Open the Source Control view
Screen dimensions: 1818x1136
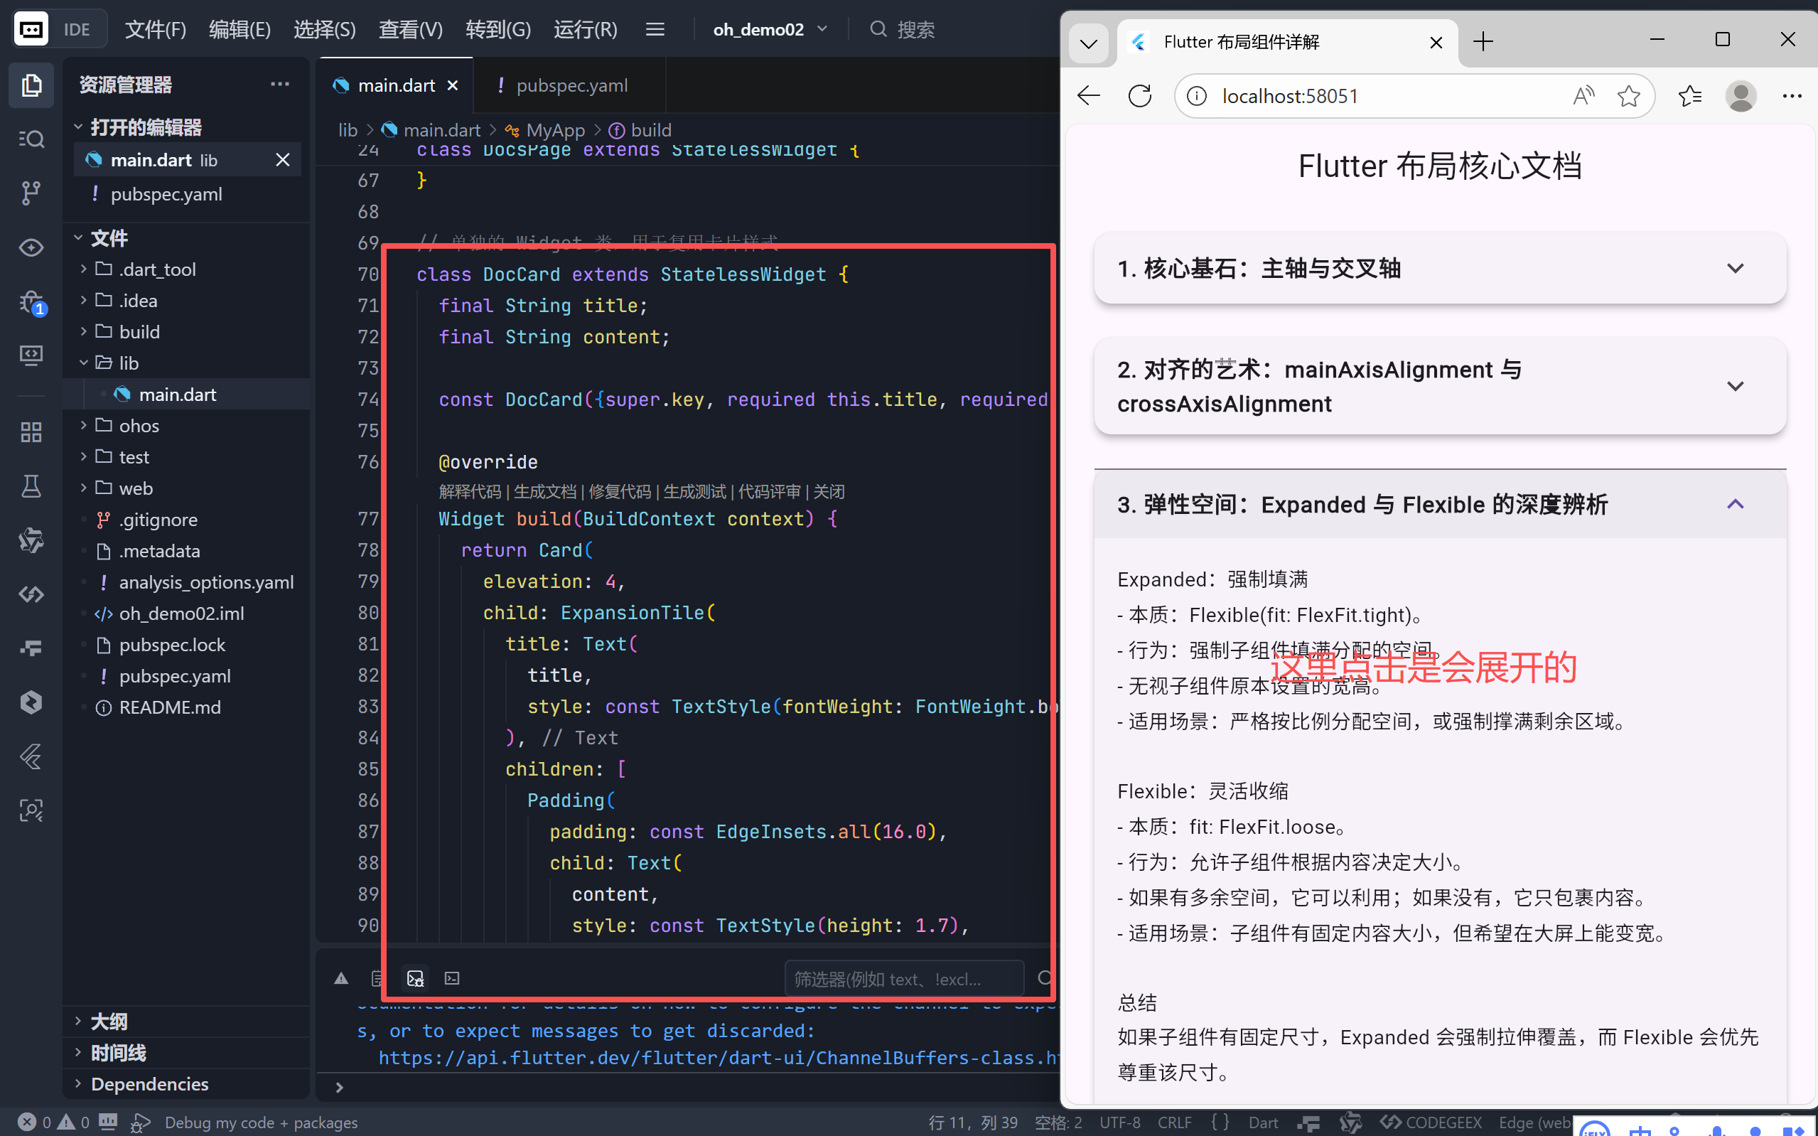pos(31,192)
